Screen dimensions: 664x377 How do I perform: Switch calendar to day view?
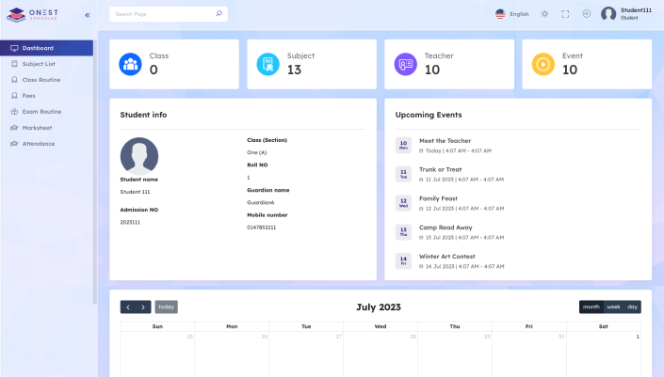(x=632, y=306)
